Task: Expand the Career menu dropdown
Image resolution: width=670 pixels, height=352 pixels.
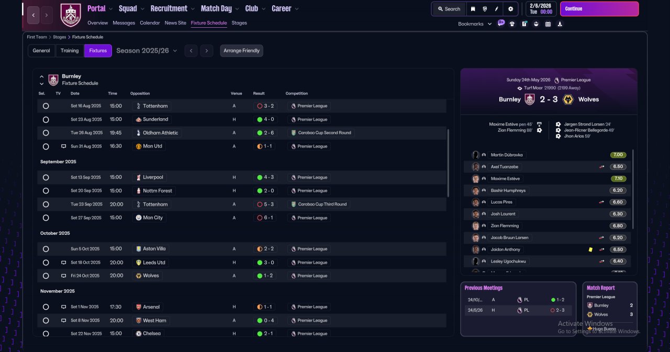Action: tap(297, 9)
